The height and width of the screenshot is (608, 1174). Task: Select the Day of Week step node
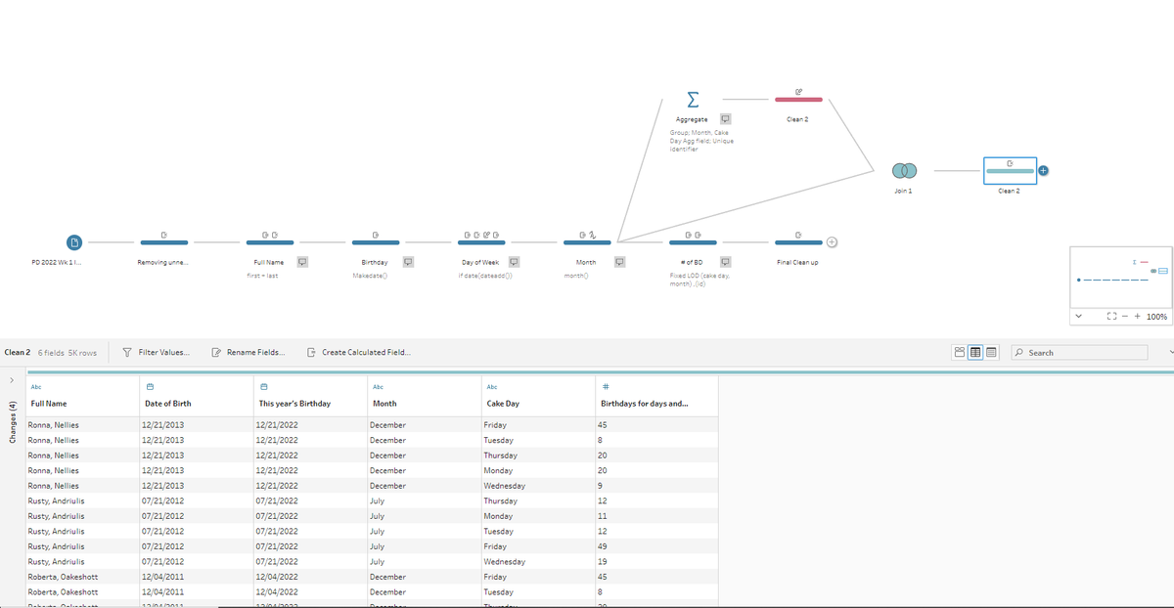[481, 241]
